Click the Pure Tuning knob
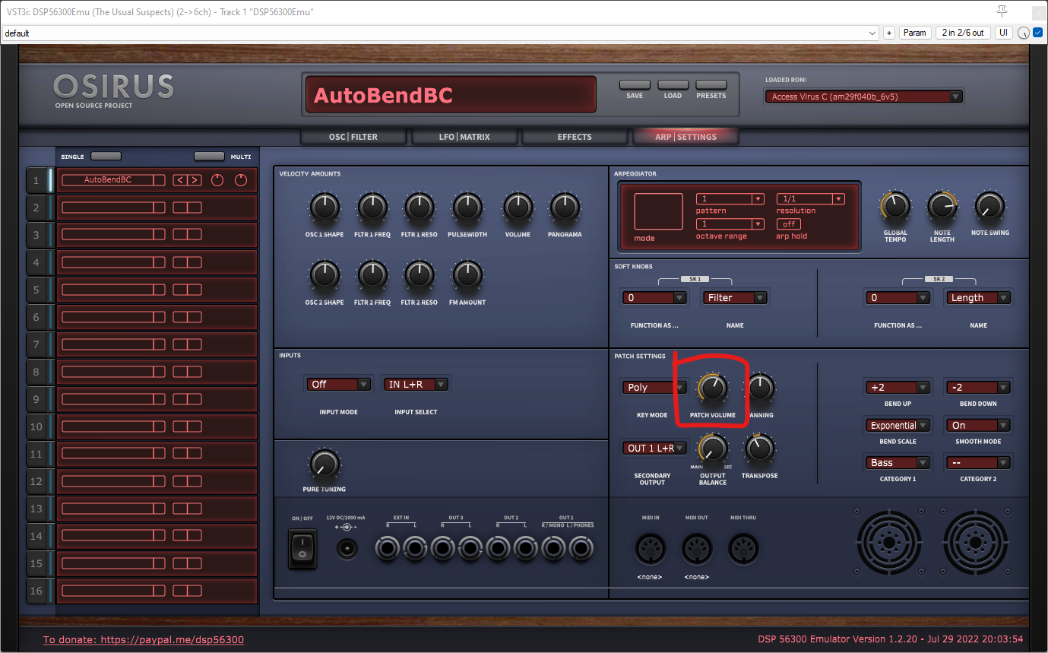 click(325, 463)
